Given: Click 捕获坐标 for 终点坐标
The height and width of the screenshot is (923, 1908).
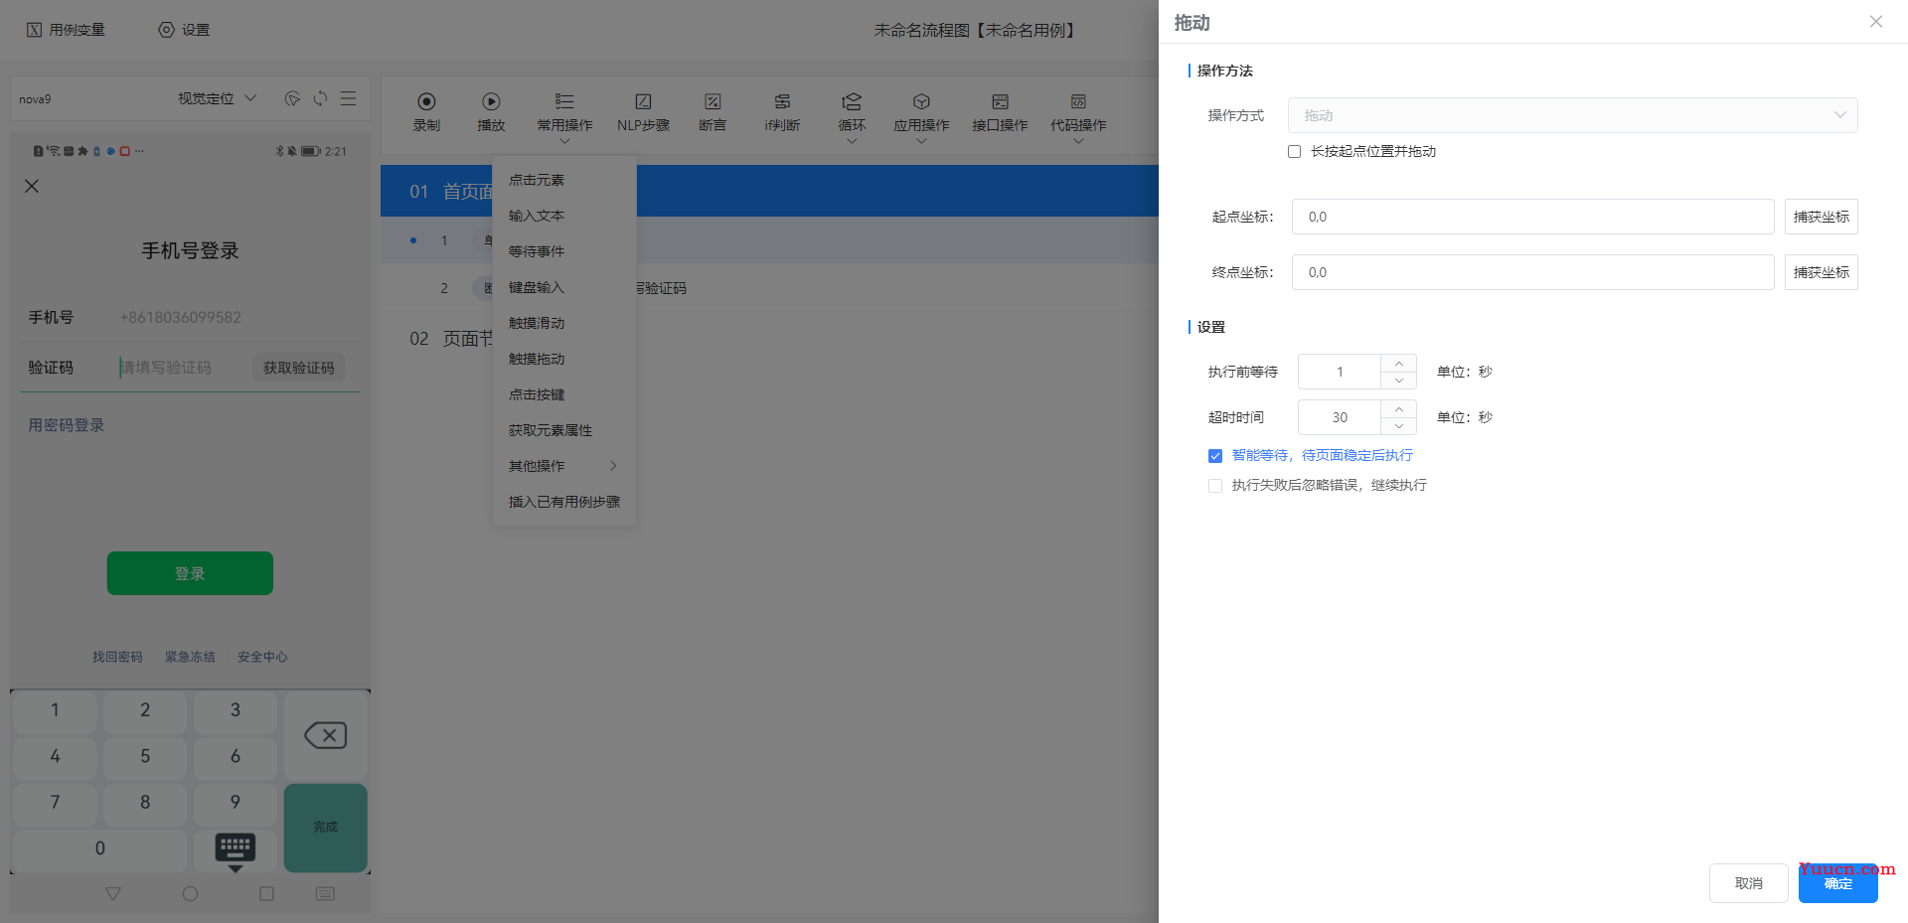Looking at the screenshot, I should pyautogui.click(x=1821, y=272).
